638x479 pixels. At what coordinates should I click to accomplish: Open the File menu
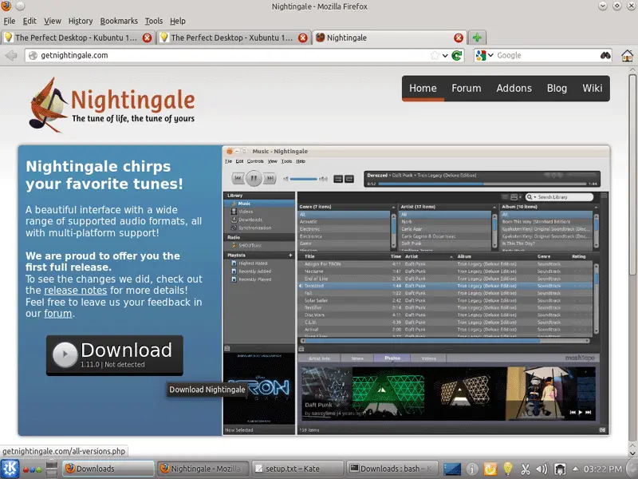pyautogui.click(x=9, y=21)
